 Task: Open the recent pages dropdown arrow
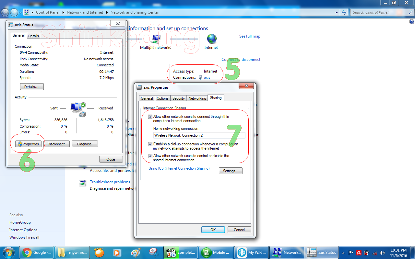21,13
